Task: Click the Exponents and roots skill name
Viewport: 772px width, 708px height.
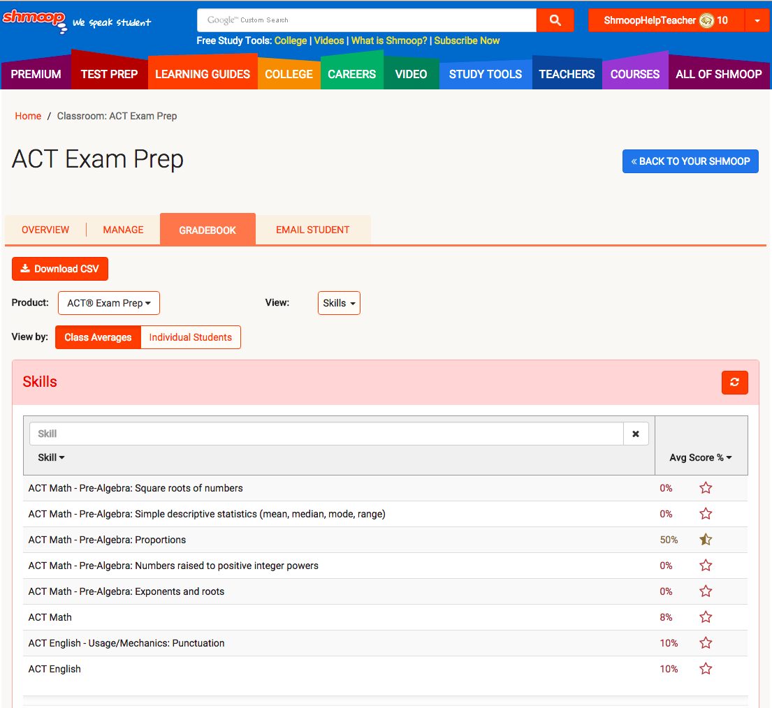Action: click(x=126, y=591)
